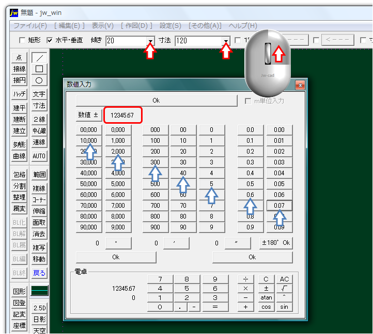Open the ファイル(F) menu
The height and width of the screenshot is (334, 373).
pyautogui.click(x=30, y=26)
